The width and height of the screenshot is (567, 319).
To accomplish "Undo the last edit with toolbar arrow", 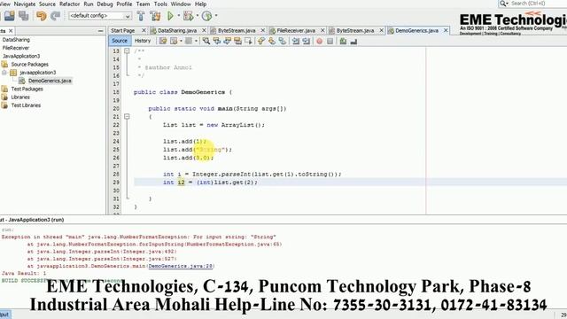I will (42, 16).
